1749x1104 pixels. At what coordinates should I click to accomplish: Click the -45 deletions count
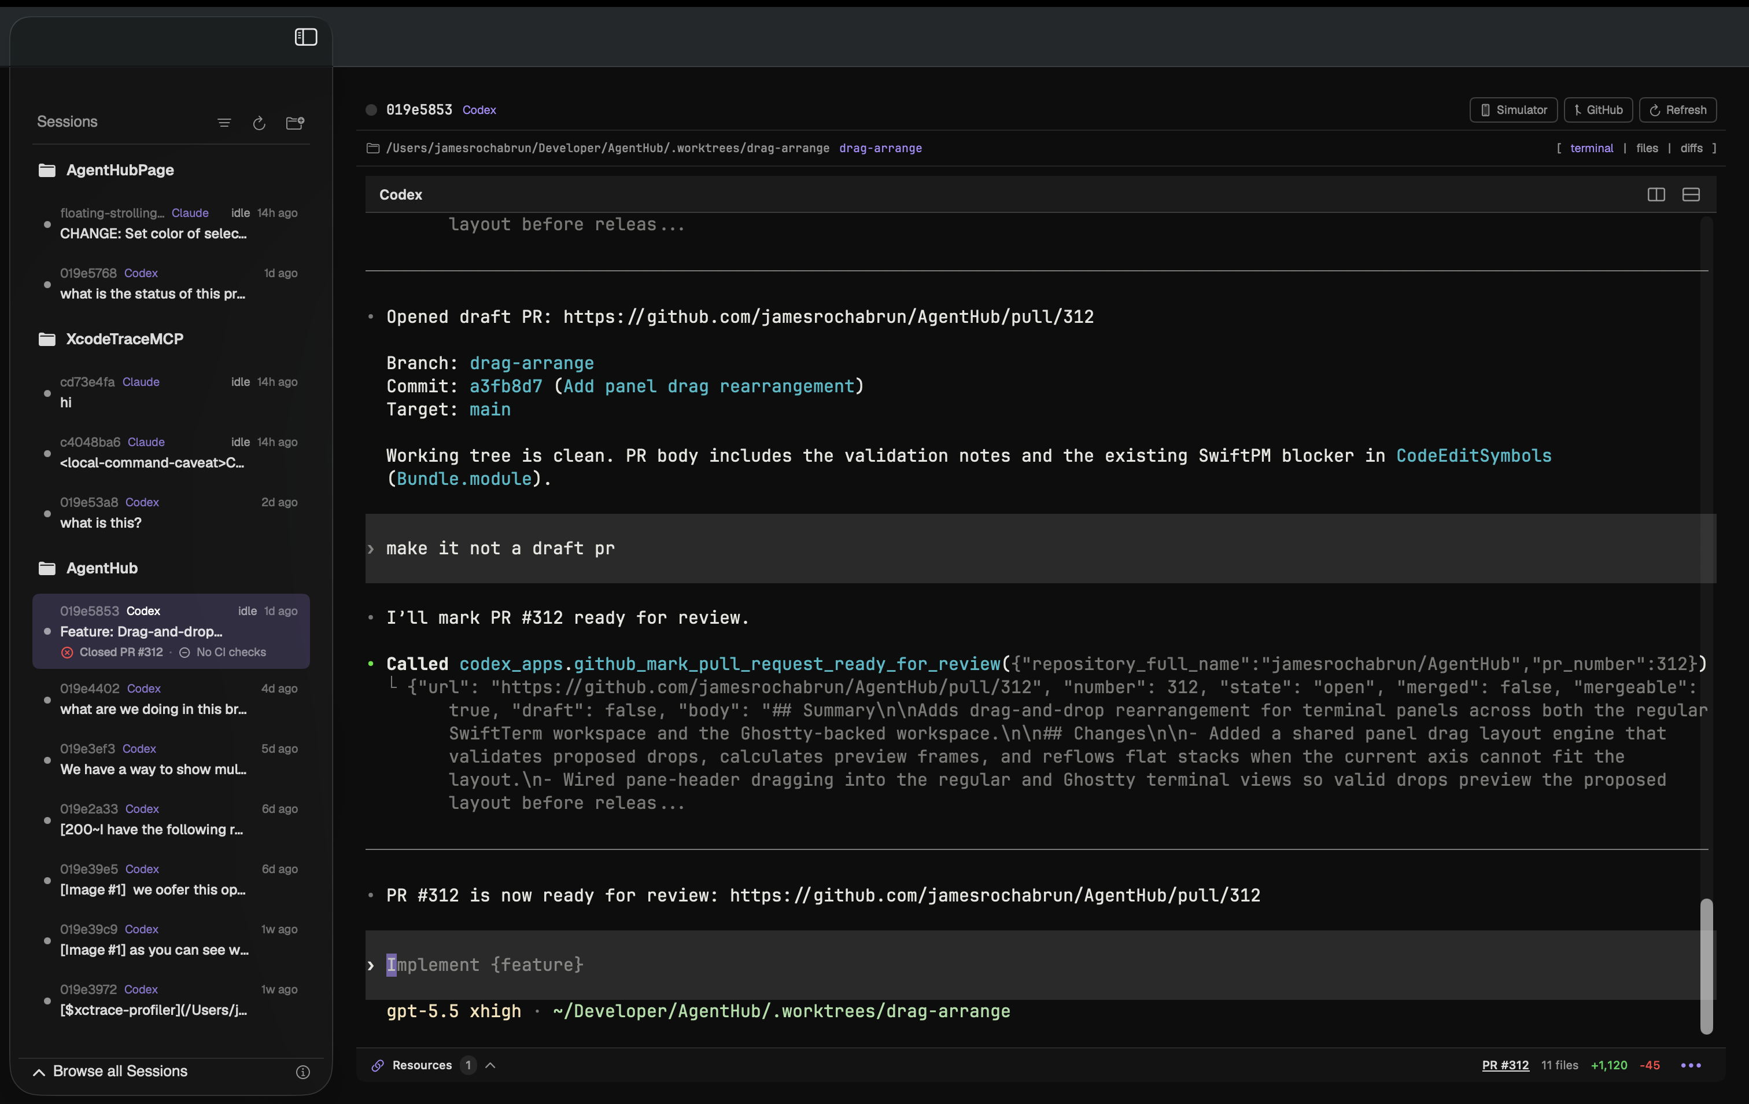(1650, 1065)
